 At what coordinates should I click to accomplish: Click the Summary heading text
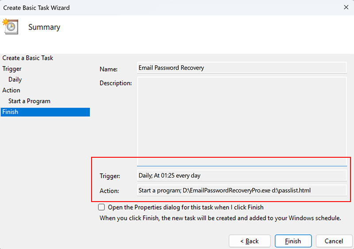tap(44, 27)
